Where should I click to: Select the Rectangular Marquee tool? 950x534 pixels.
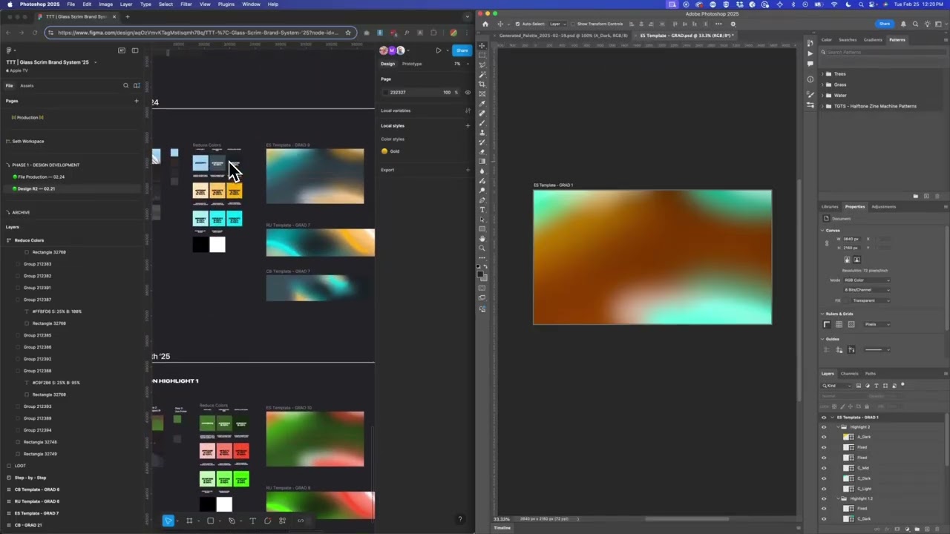pyautogui.click(x=482, y=56)
